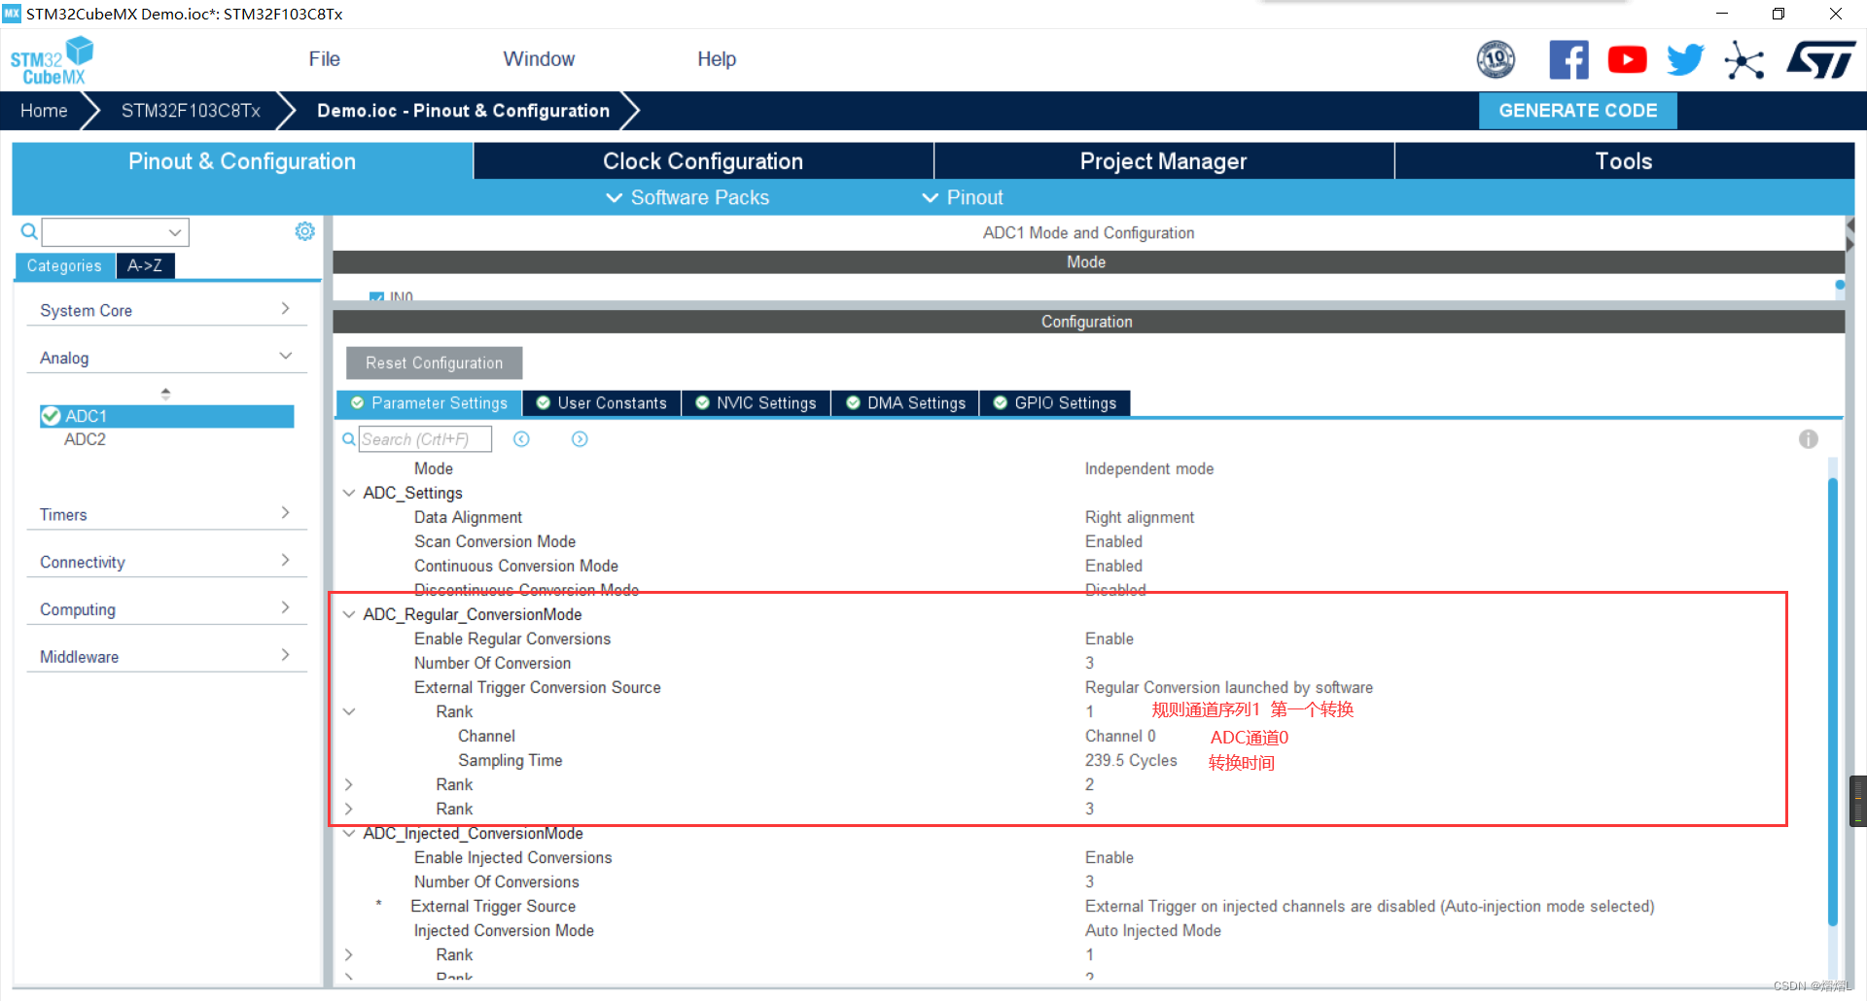Click the STM32F103C8Tx breadcrumb
This screenshot has width=1867, height=1001.
tap(191, 111)
